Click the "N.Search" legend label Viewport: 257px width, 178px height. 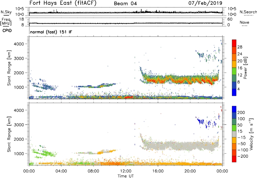click(248, 12)
